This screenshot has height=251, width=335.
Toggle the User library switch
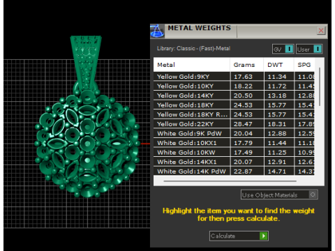(x=309, y=49)
